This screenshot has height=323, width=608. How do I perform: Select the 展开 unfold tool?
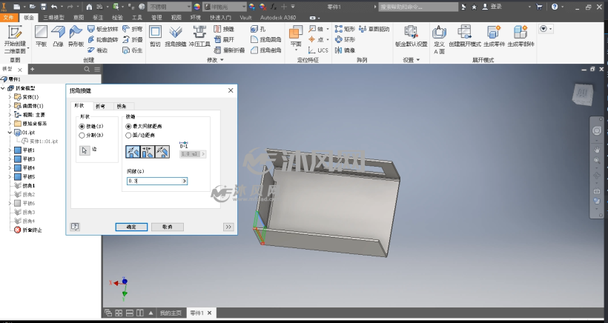coord(224,39)
